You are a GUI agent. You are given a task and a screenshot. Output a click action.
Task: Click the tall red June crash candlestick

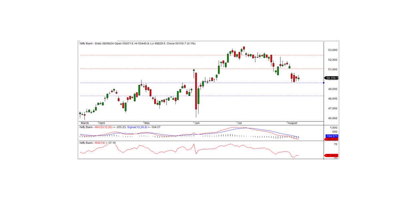tap(196, 91)
